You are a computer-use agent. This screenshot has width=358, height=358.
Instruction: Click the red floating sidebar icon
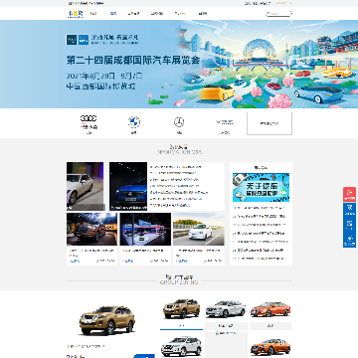point(349,195)
